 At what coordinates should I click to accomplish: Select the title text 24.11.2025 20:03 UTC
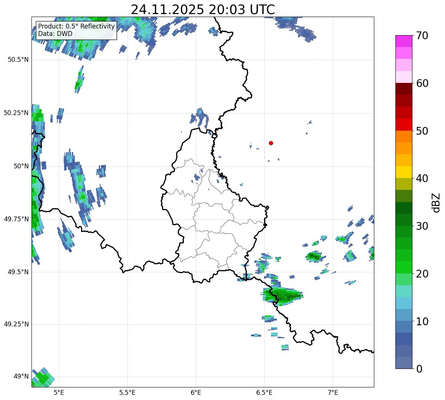(x=203, y=9)
